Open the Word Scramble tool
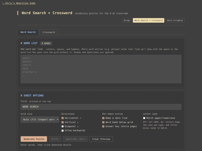This screenshot has width=202, height=151. point(175,21)
